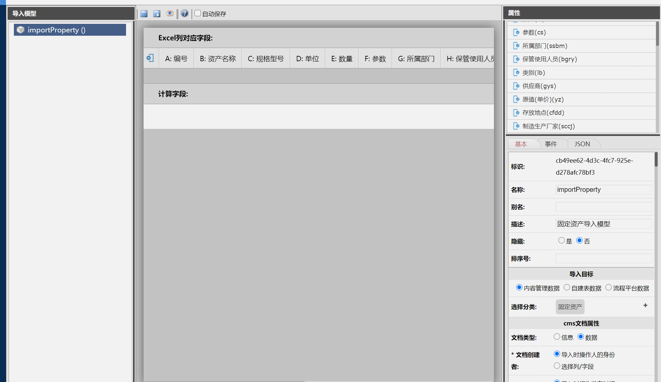Click the Save toolbar icon
The height and width of the screenshot is (382, 661).
144,14
